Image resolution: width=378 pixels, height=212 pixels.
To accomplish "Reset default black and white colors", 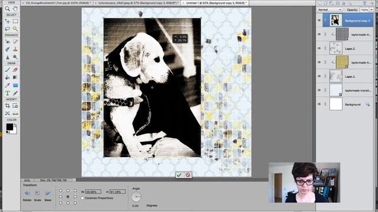I will click(x=8, y=132).
